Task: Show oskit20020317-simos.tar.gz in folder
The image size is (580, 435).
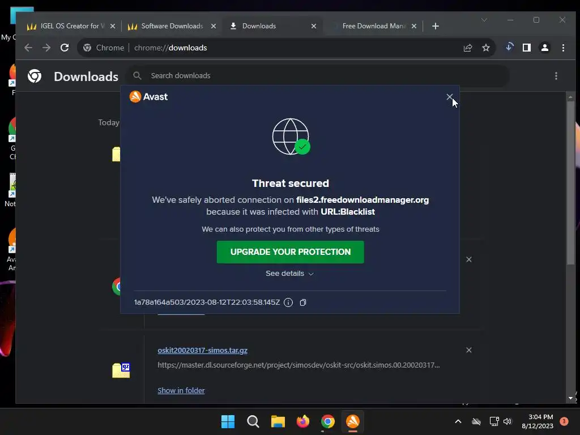Action: [x=181, y=390]
